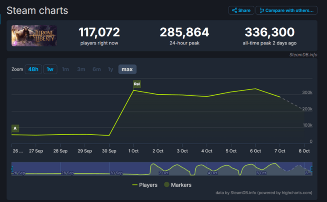The image size is (327, 202).
Task: Select the max zoom range
Action: coord(127,69)
